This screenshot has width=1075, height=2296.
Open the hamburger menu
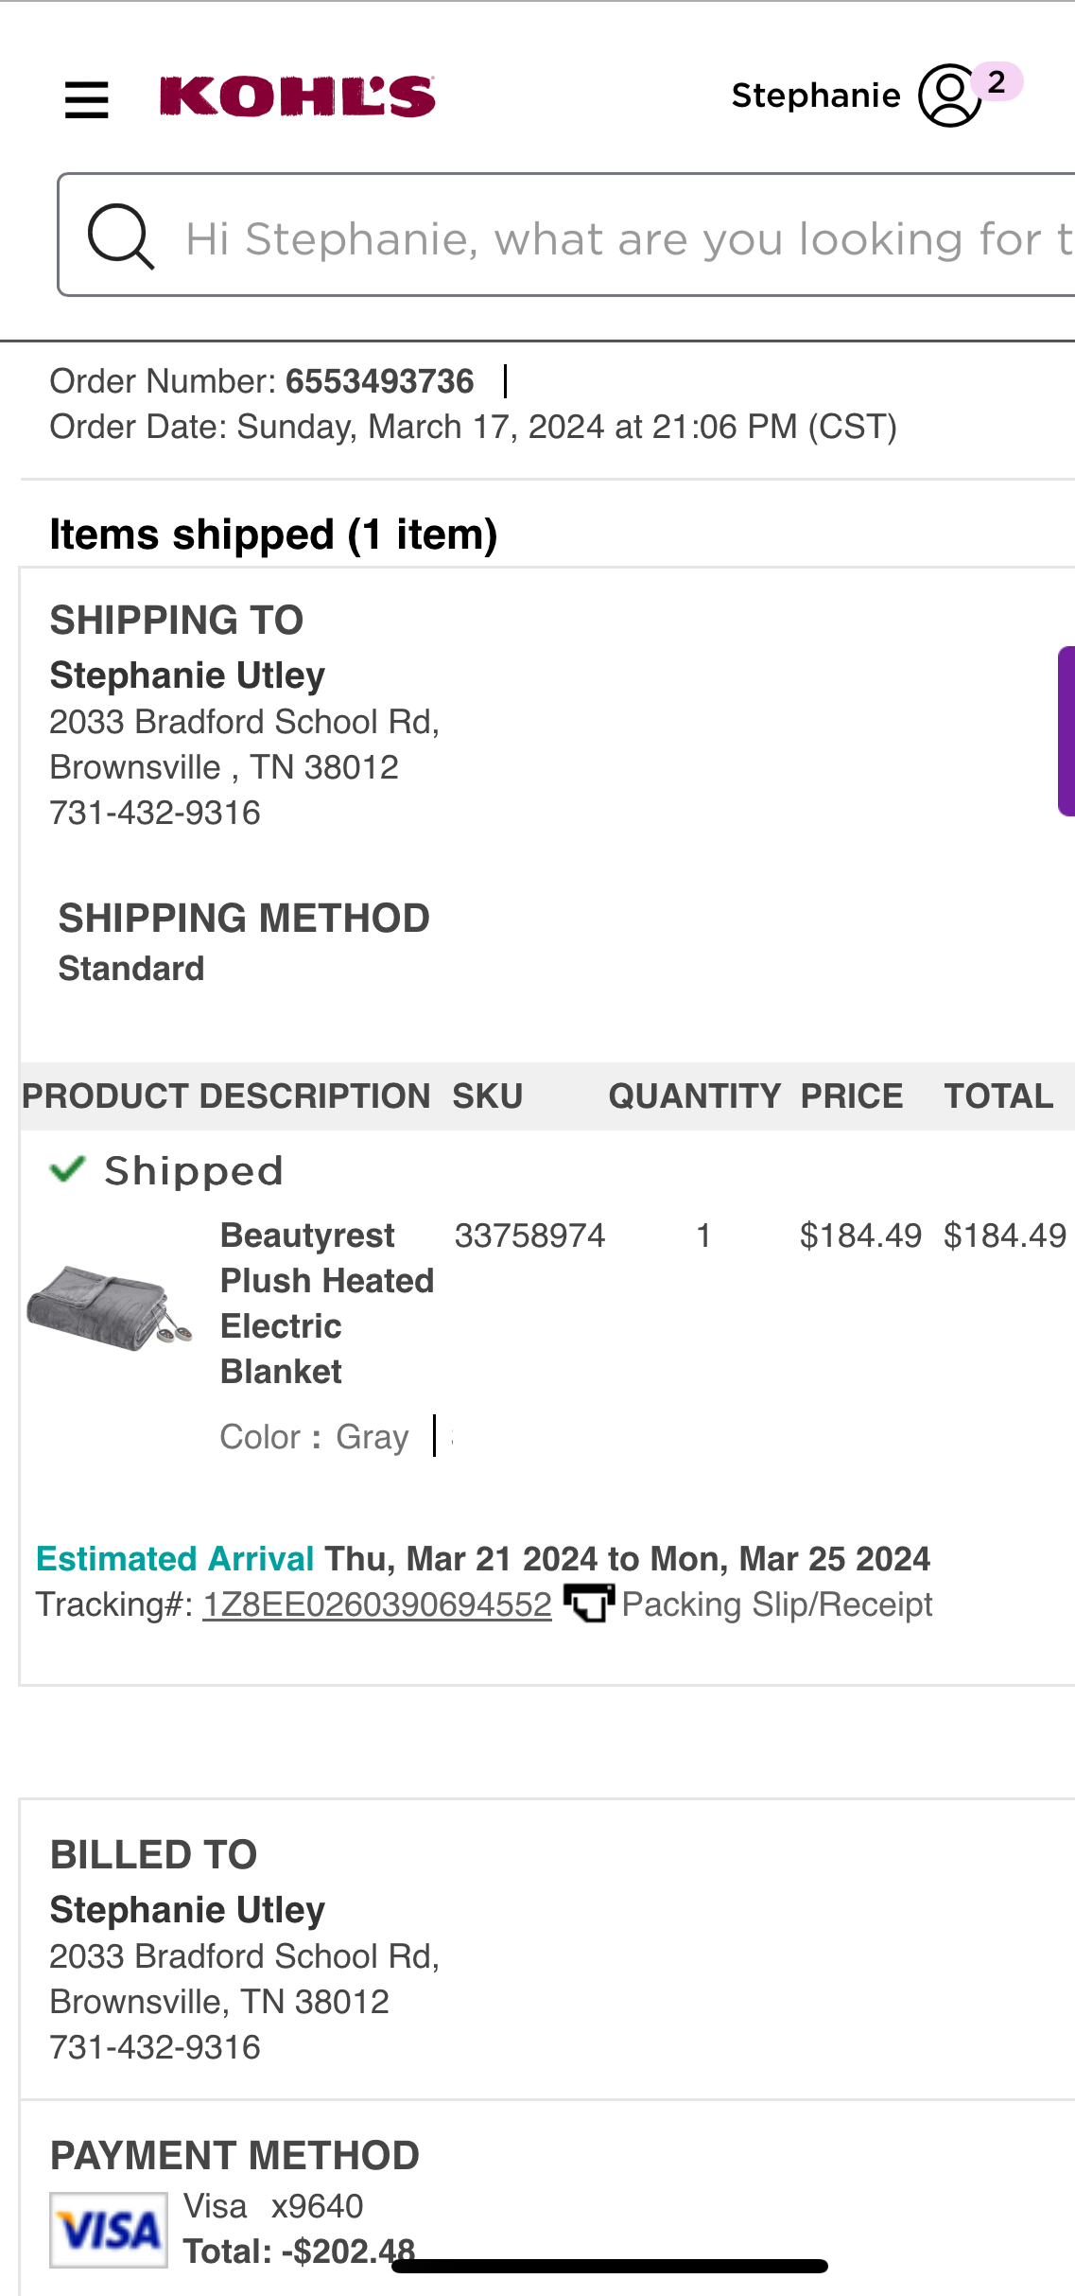86,99
